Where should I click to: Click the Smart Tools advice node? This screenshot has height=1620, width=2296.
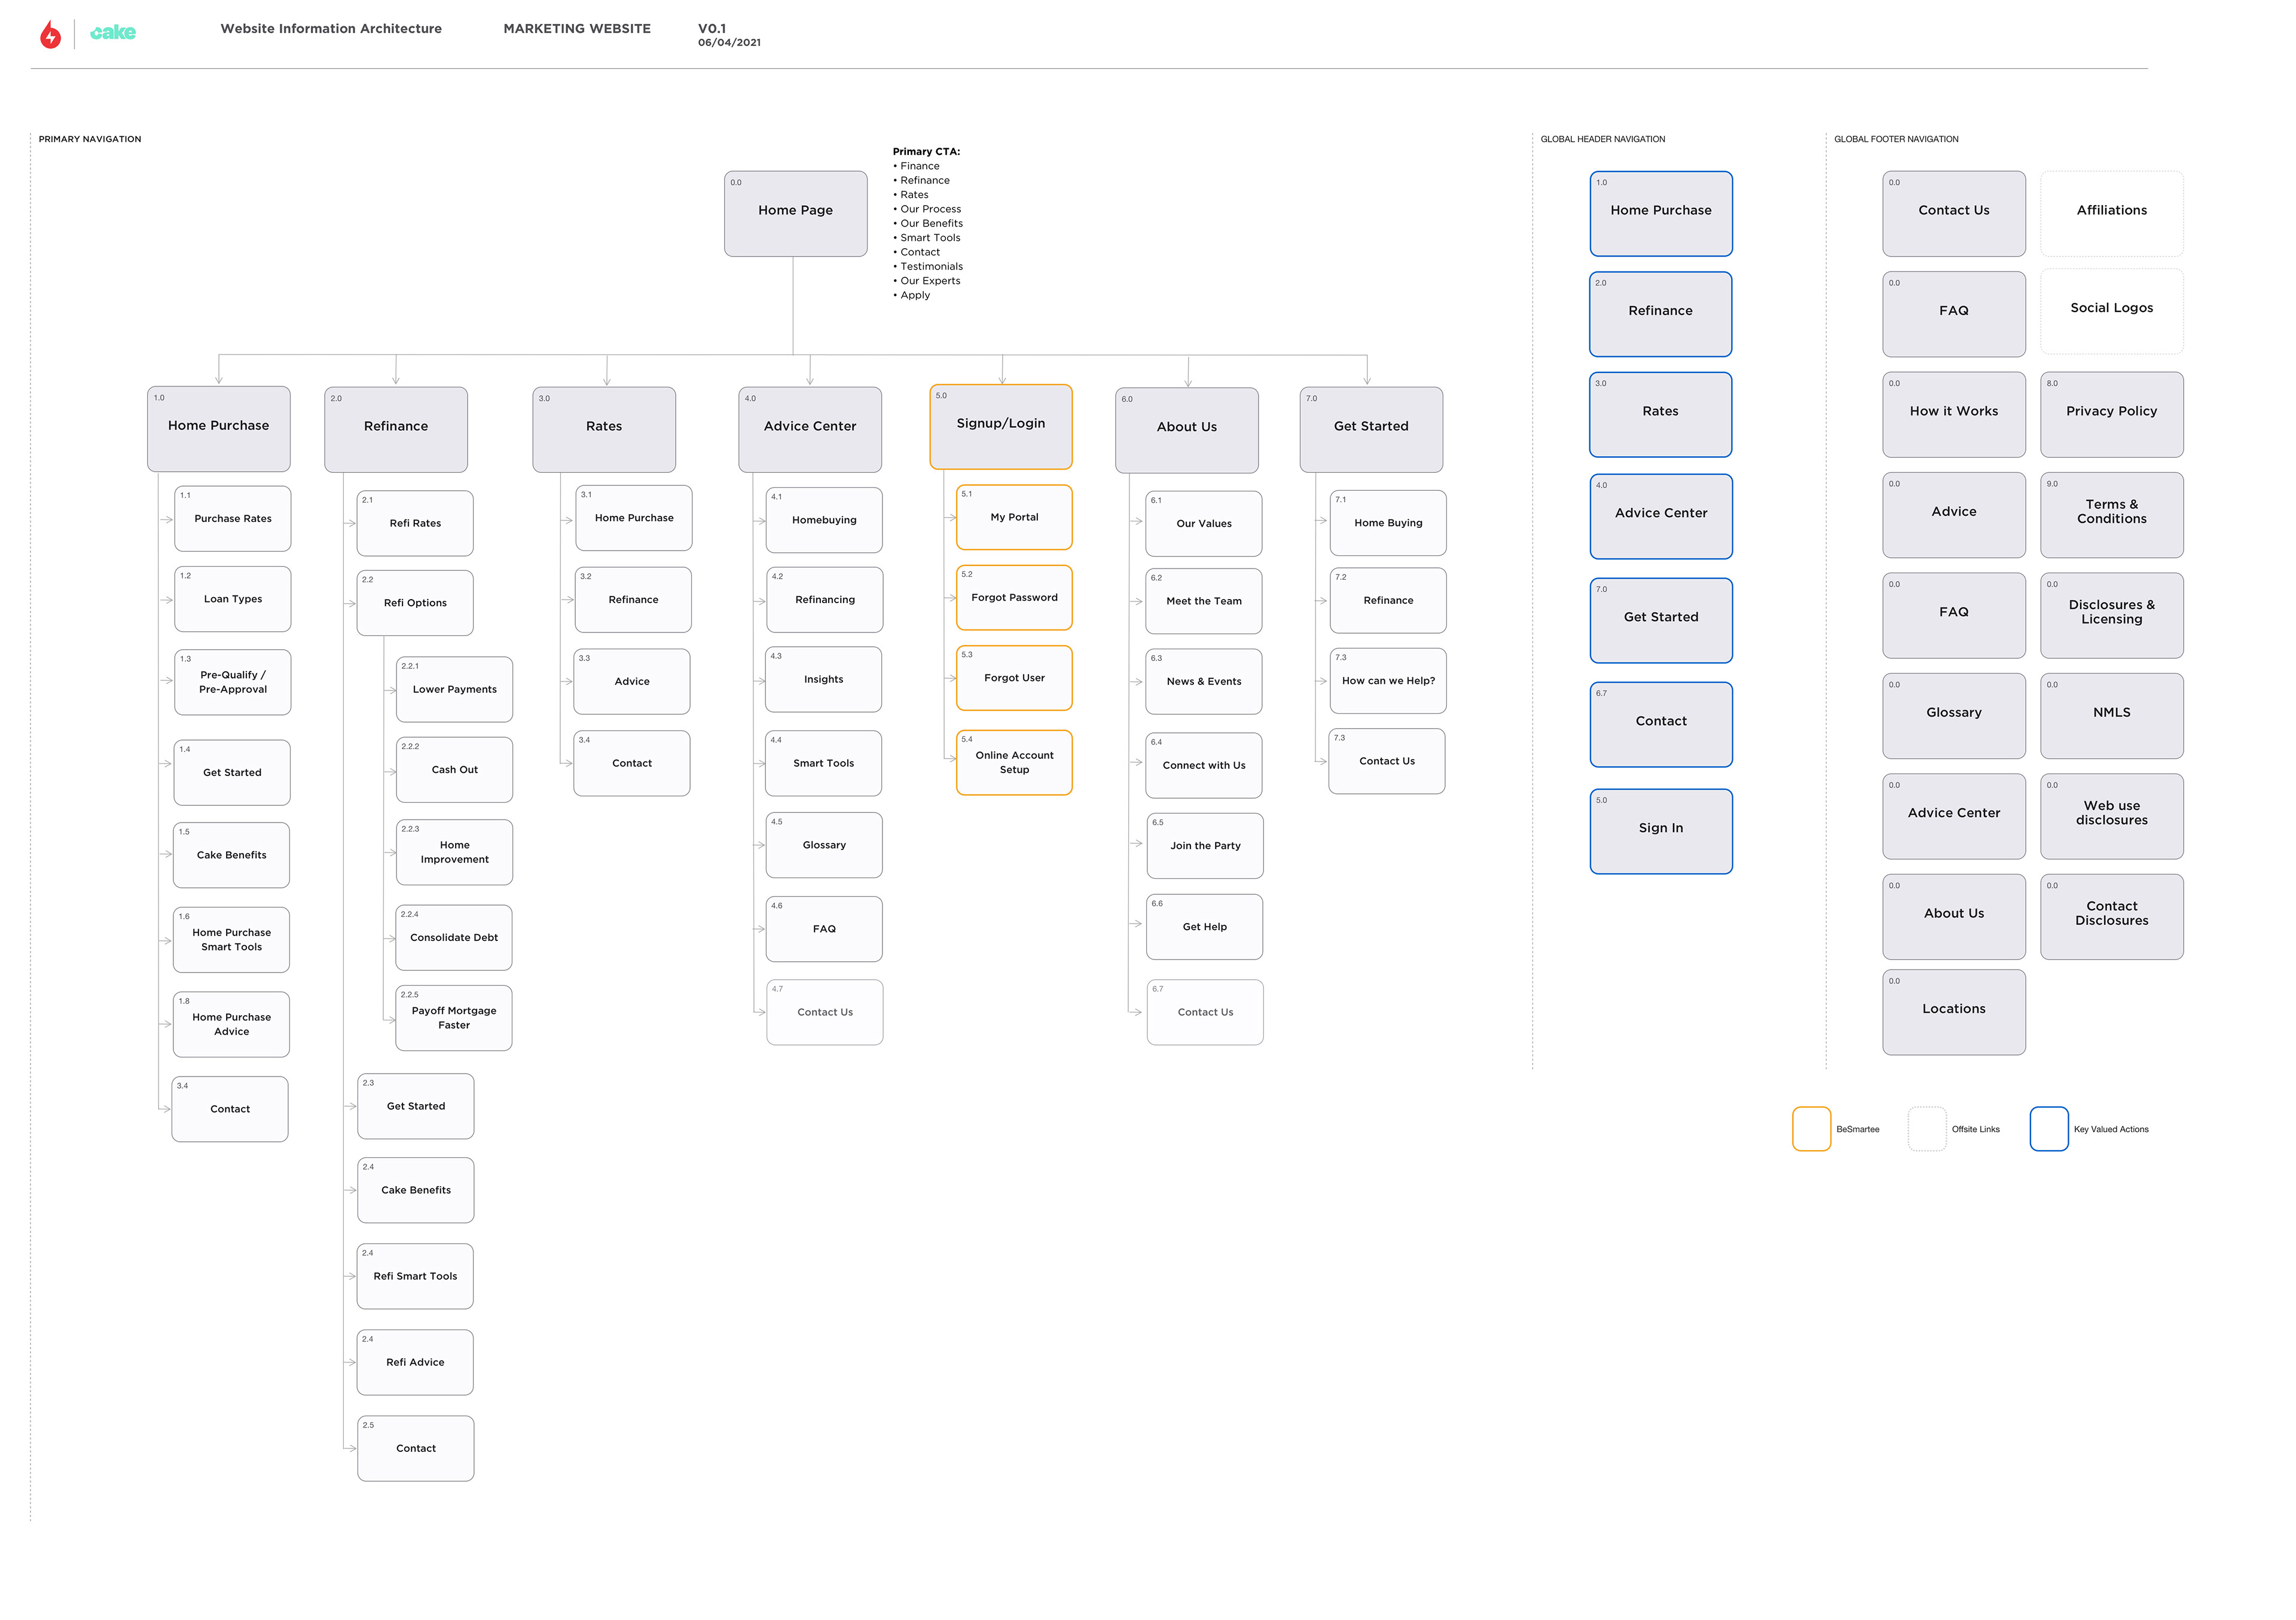pyautogui.click(x=823, y=764)
